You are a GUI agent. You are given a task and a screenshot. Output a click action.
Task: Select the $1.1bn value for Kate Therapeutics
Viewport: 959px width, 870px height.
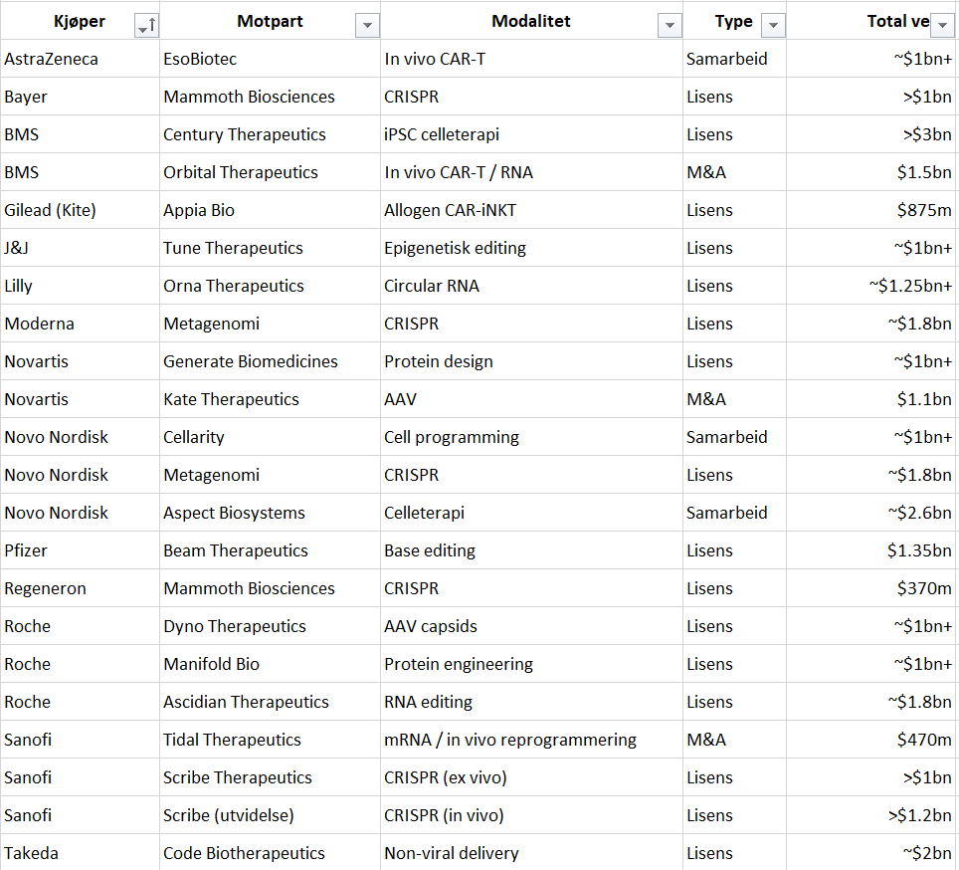923,399
